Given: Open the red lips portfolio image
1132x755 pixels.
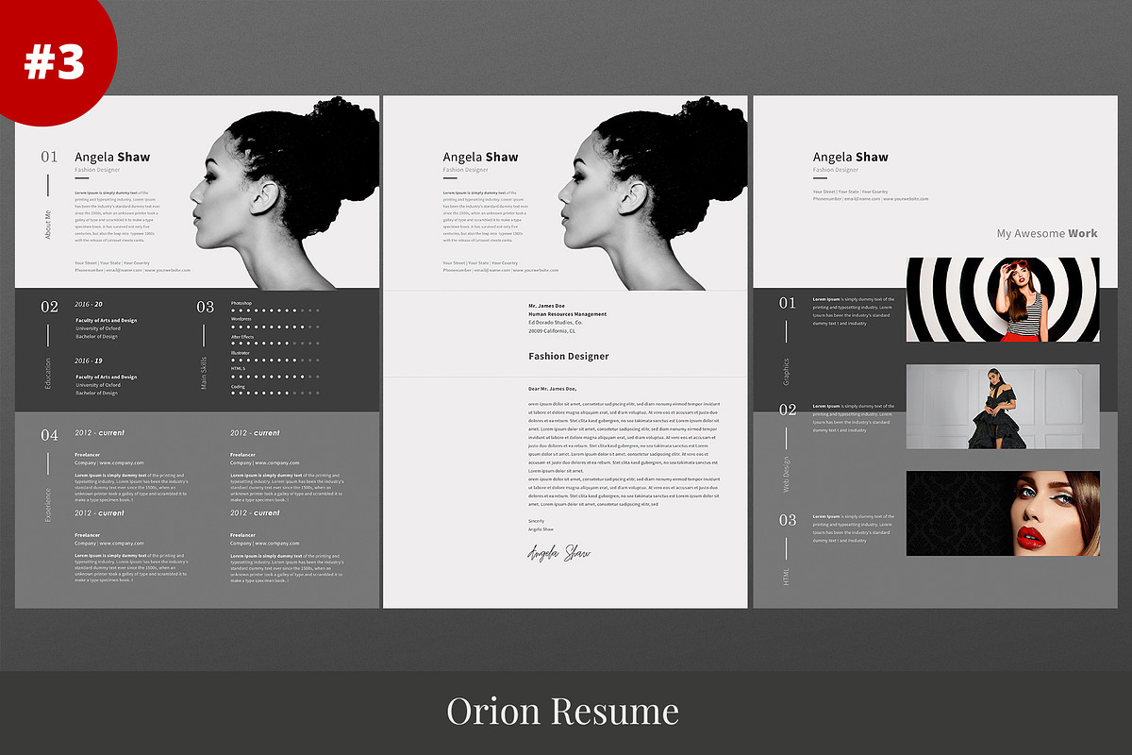Looking at the screenshot, I should click(1003, 513).
